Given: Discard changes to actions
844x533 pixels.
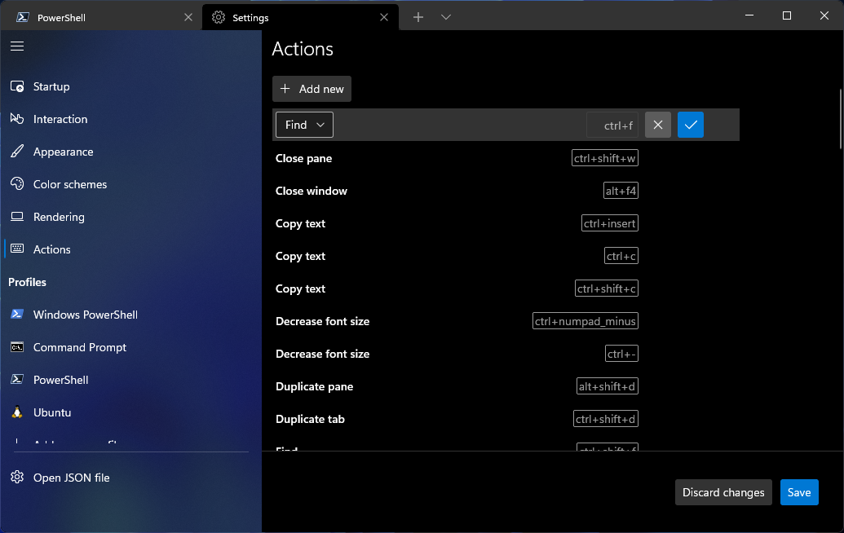Looking at the screenshot, I should coord(722,492).
